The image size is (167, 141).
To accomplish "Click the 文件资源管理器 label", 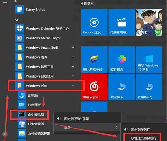I will coord(39,134).
